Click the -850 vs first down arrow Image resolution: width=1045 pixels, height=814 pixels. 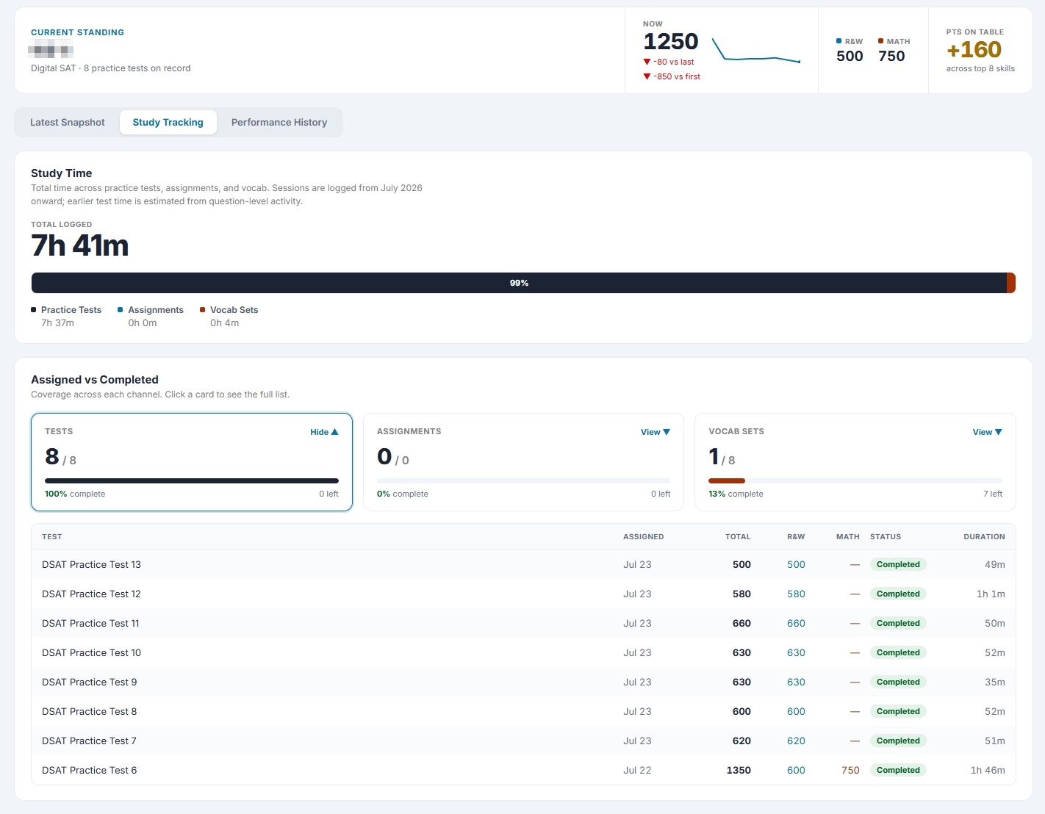coord(647,76)
